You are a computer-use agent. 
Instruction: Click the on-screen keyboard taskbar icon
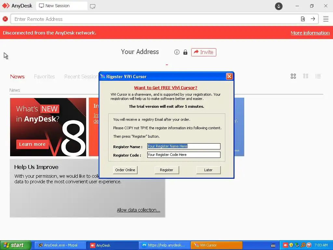click(273, 245)
